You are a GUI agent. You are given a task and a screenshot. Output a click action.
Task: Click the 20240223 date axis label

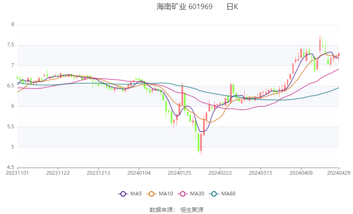click(220, 173)
